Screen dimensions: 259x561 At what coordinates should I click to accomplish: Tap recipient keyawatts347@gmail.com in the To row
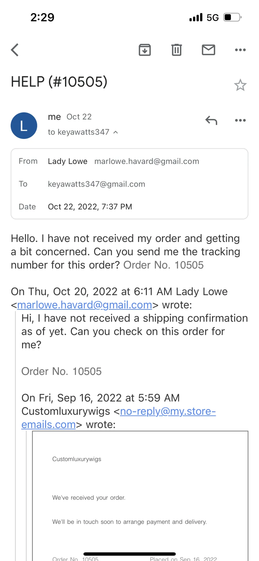(x=96, y=184)
